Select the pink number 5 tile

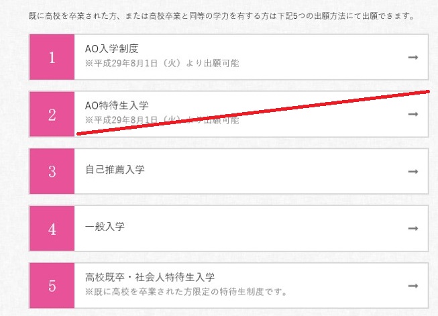[52, 286]
